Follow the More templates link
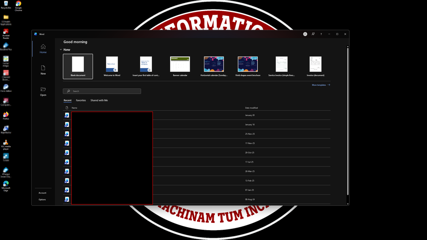This screenshot has width=427, height=240. click(321, 85)
